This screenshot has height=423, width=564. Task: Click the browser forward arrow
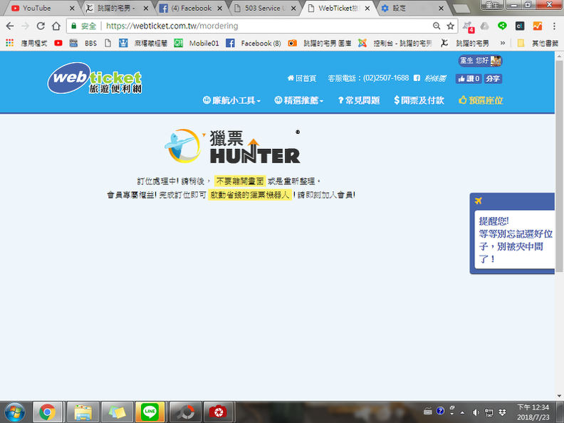[25, 26]
